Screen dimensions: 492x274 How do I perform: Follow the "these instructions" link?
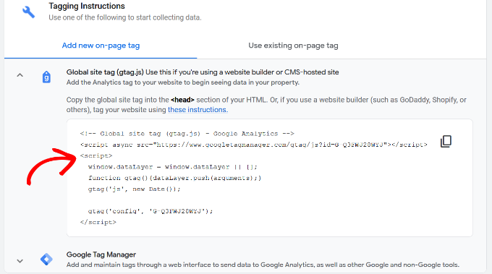pyautogui.click(x=197, y=110)
